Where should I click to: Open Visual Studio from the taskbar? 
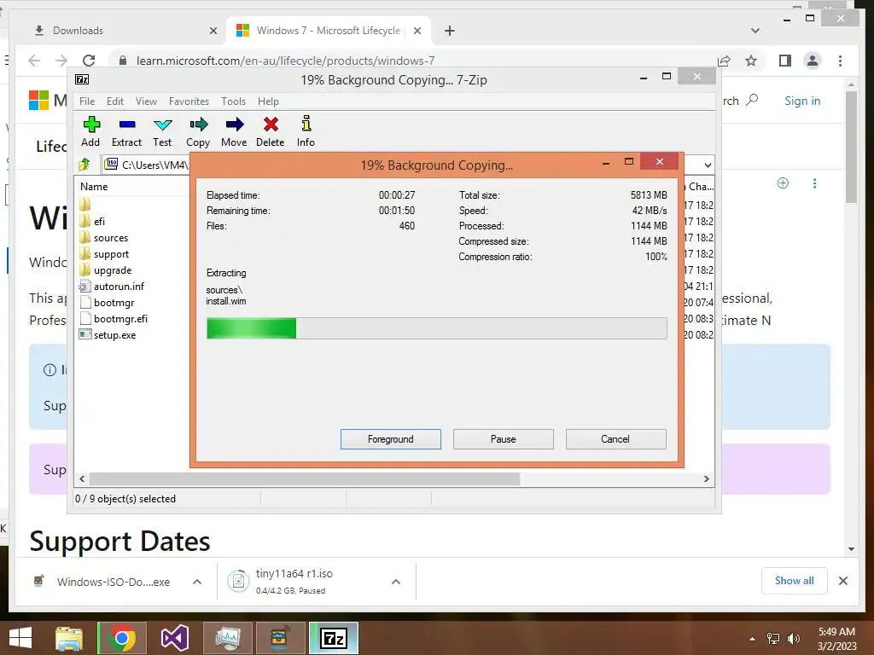coord(175,638)
